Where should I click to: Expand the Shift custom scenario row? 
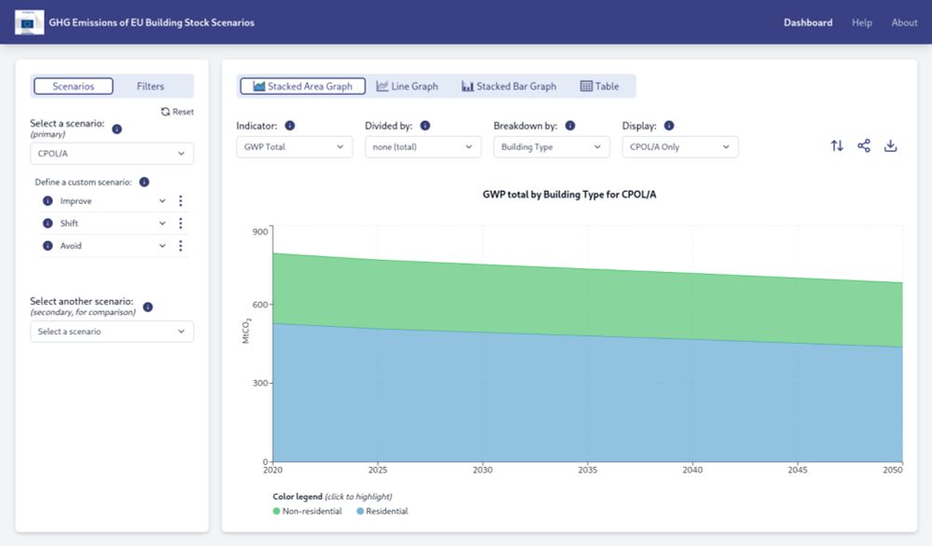coord(104,224)
